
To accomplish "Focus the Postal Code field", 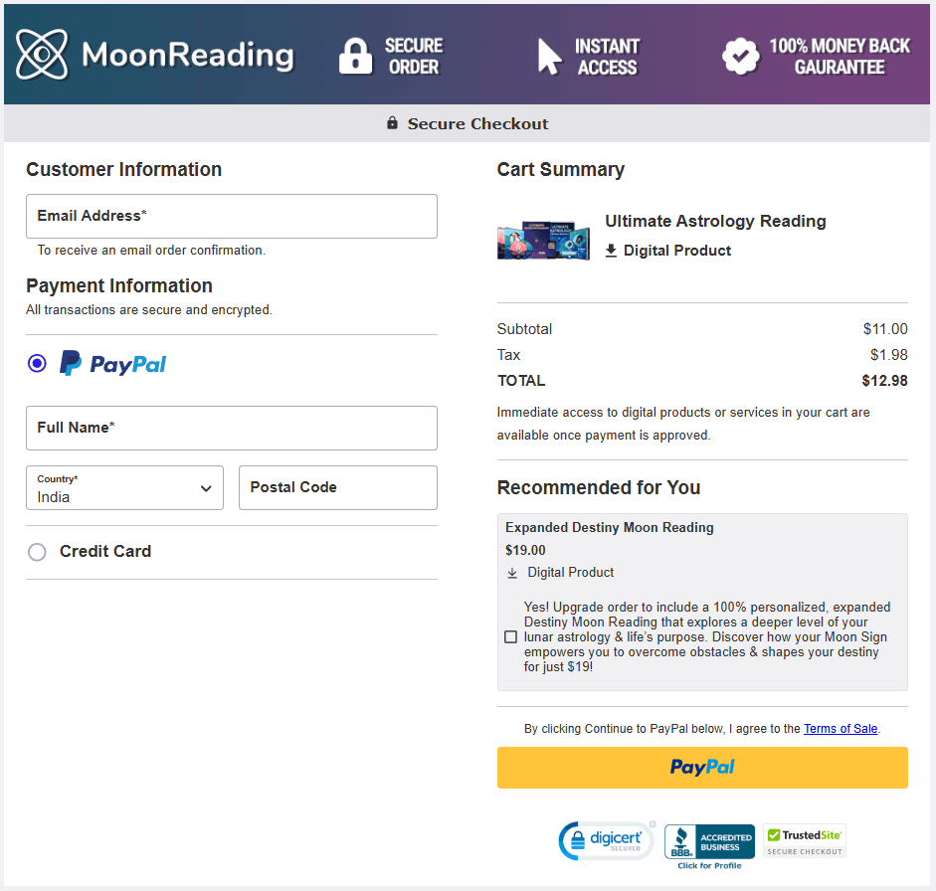I will point(338,487).
